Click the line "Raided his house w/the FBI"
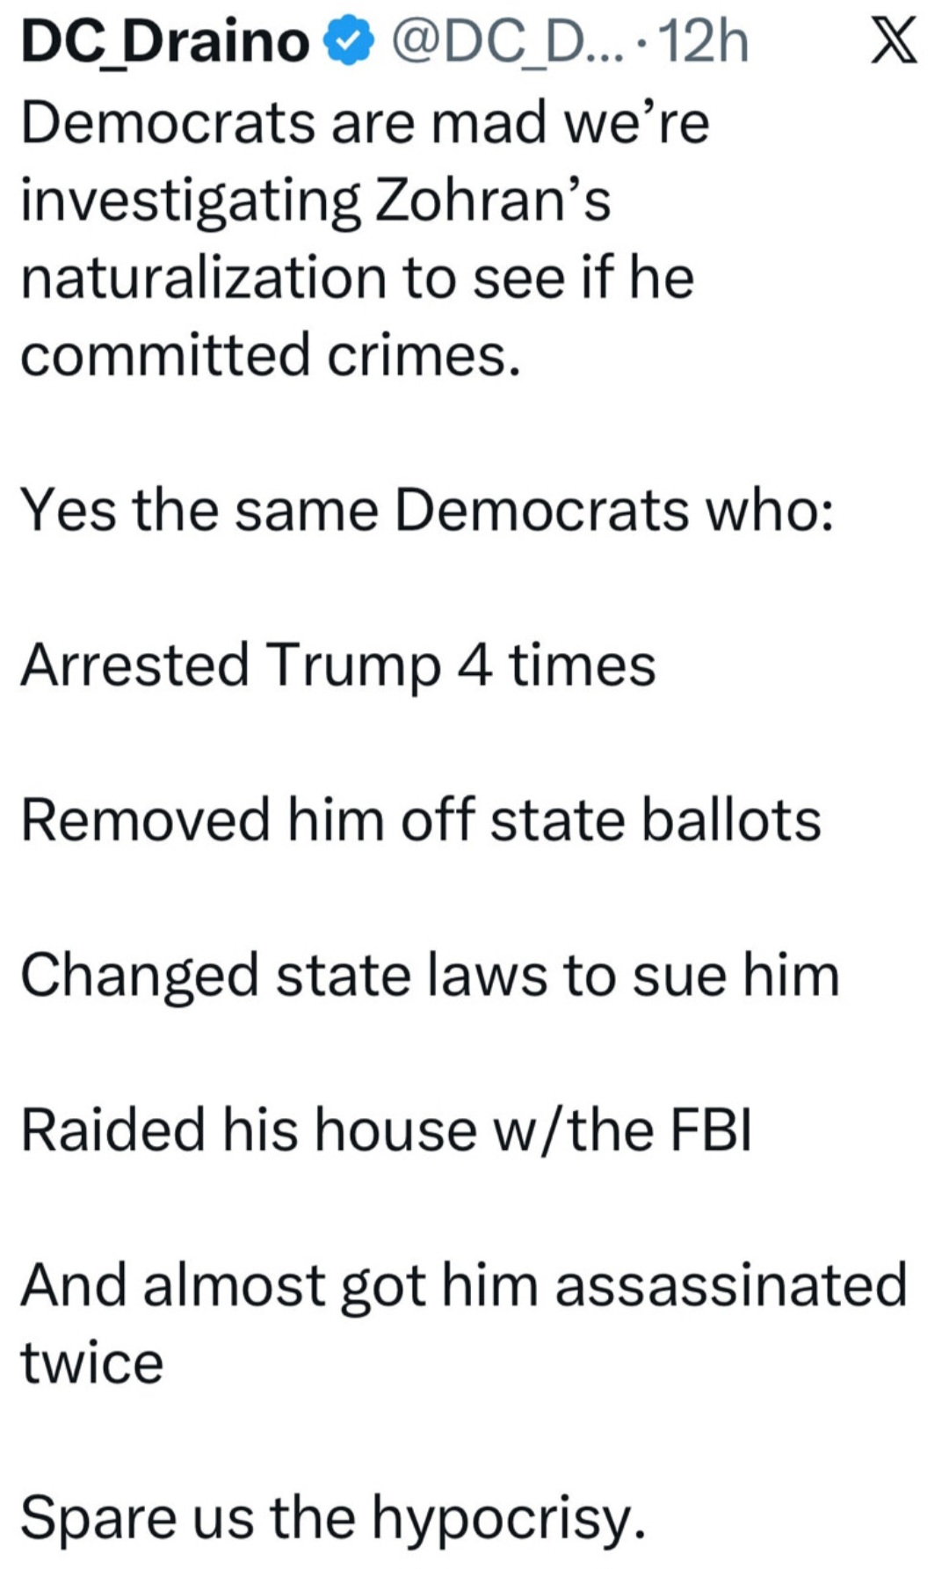Image resolution: width=949 pixels, height=1569 pixels. pos(387,1130)
